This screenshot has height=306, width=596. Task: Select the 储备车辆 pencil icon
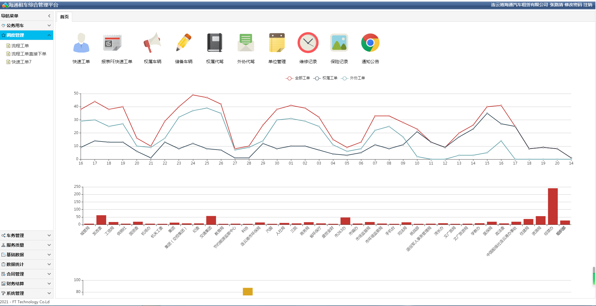pyautogui.click(x=184, y=43)
